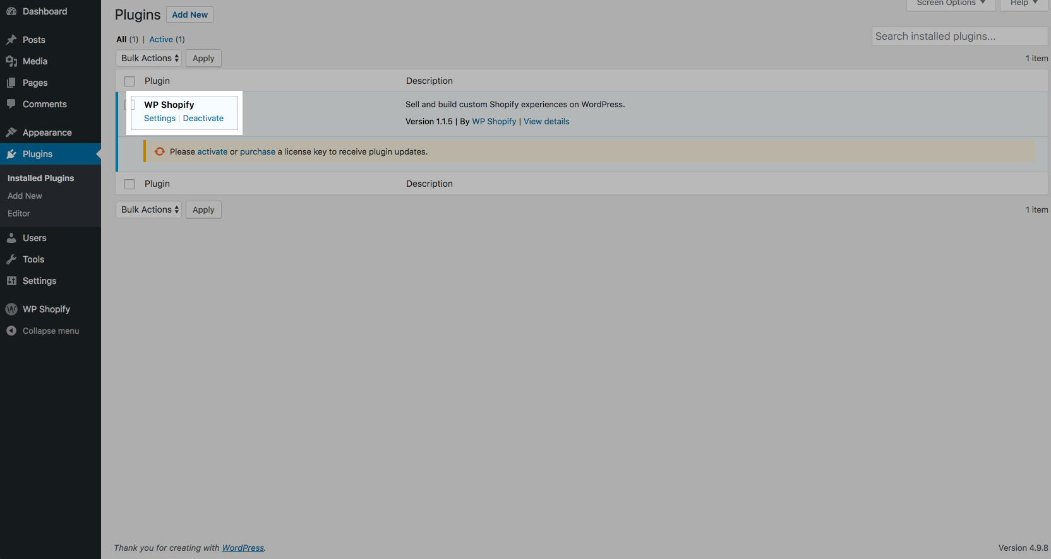
Task: Check the top Plugin select-all checkbox
Action: click(129, 81)
